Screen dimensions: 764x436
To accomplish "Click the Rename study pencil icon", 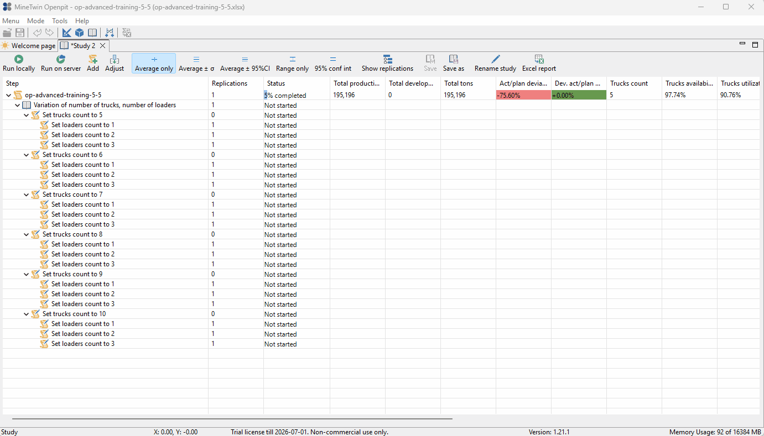I will (496, 59).
